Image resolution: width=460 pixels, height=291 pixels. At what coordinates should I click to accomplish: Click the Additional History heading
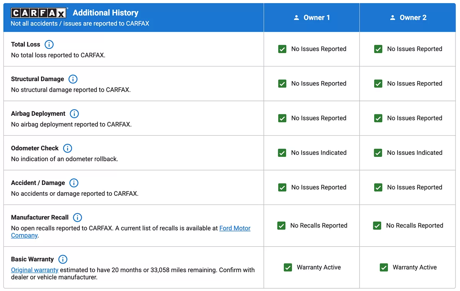click(105, 13)
